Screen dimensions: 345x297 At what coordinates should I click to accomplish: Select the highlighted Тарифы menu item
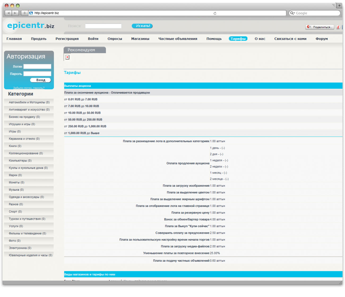(x=238, y=39)
